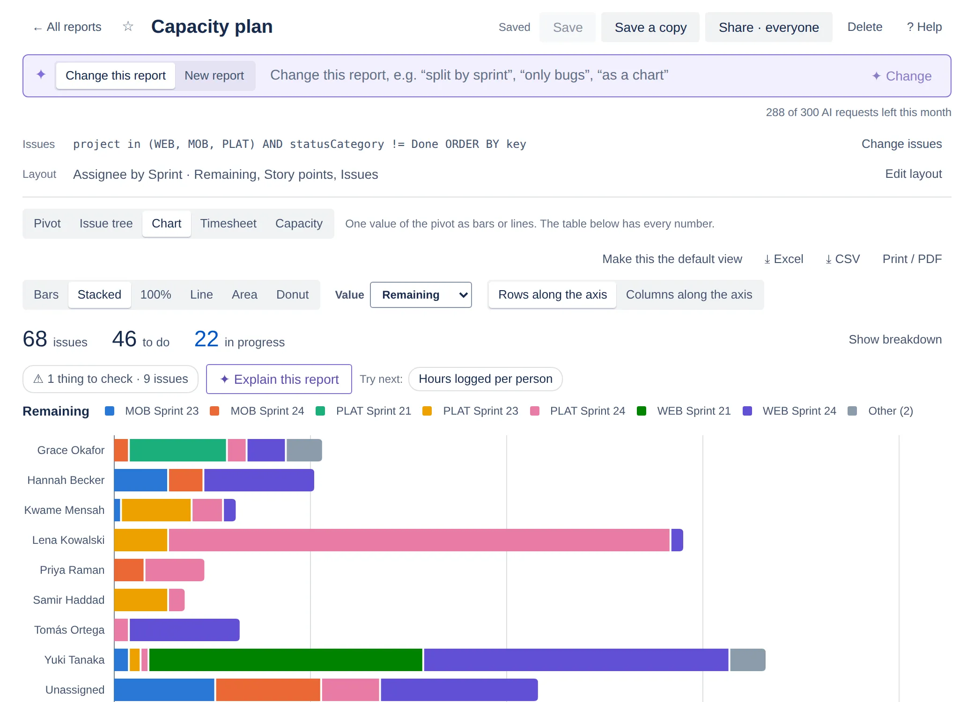Click Lena Kowalski's pink PLAT Sprint 24 bar
The height and width of the screenshot is (702, 974).
click(419, 540)
